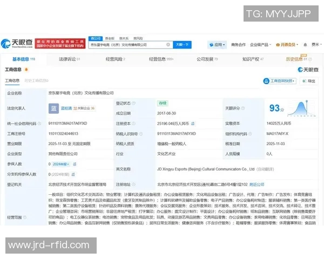Click the 企业类型 value 其他有限责任公司
Image resolution: width=324 pixels, height=259 pixels.
coord(63,154)
